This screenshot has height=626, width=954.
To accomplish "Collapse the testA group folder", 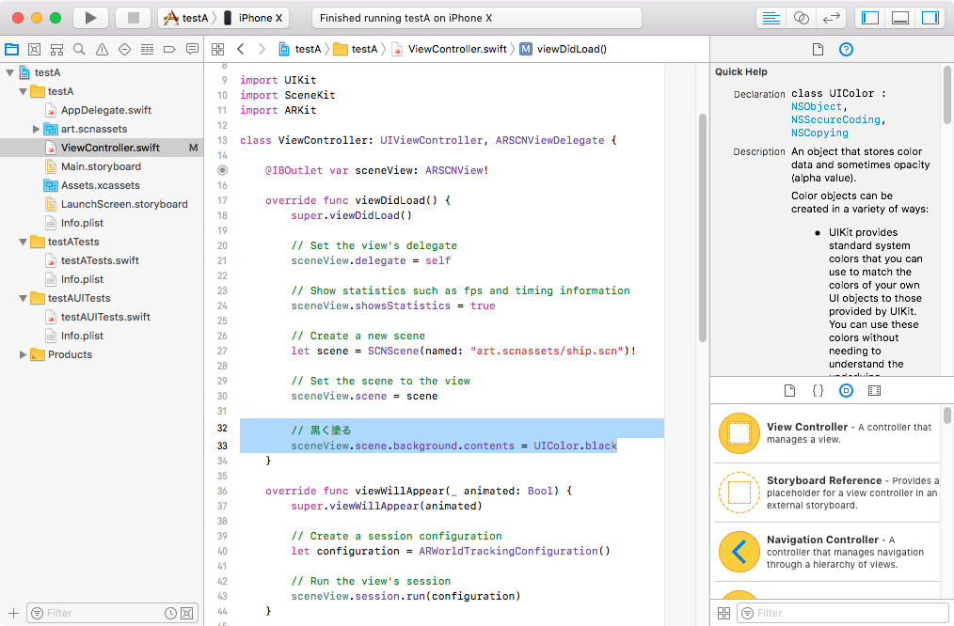I will pyautogui.click(x=23, y=91).
